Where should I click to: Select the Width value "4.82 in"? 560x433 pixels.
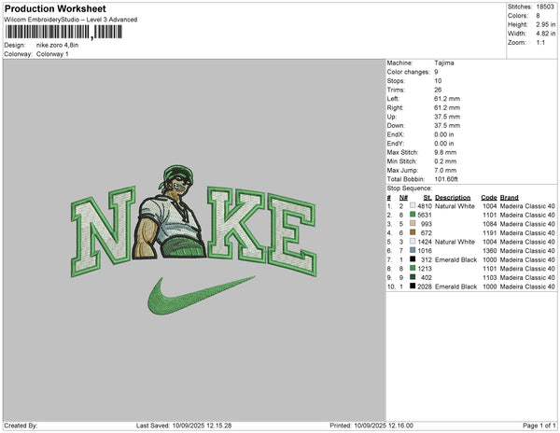tap(546, 34)
